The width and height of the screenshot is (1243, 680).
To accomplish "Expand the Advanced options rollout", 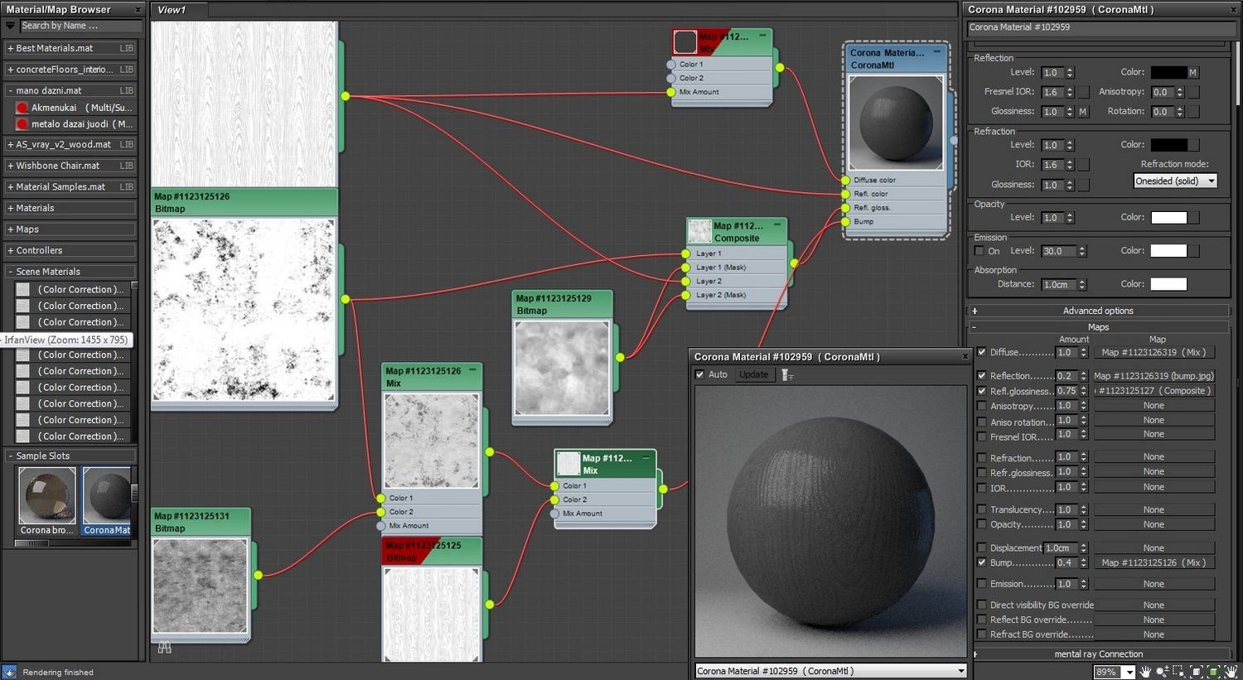I will point(1098,311).
